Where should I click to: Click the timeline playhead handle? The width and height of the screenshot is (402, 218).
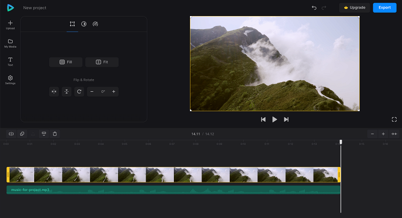pyautogui.click(x=341, y=142)
